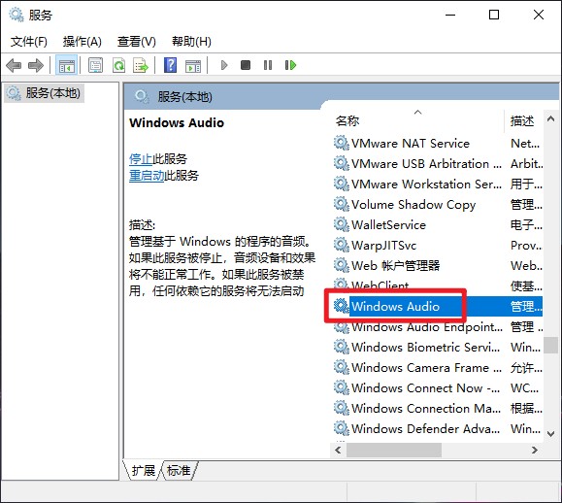
Task: Click gear icon beside Windows Connect Now
Action: click(341, 387)
